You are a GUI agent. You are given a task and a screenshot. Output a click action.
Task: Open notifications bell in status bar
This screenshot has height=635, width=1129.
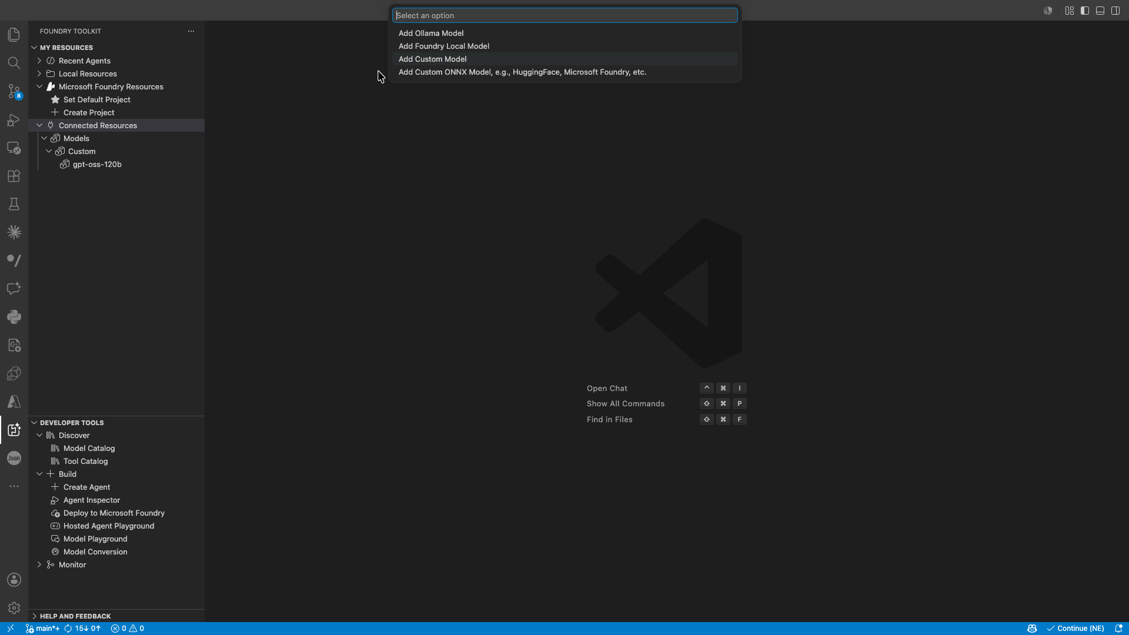pos(1118,629)
